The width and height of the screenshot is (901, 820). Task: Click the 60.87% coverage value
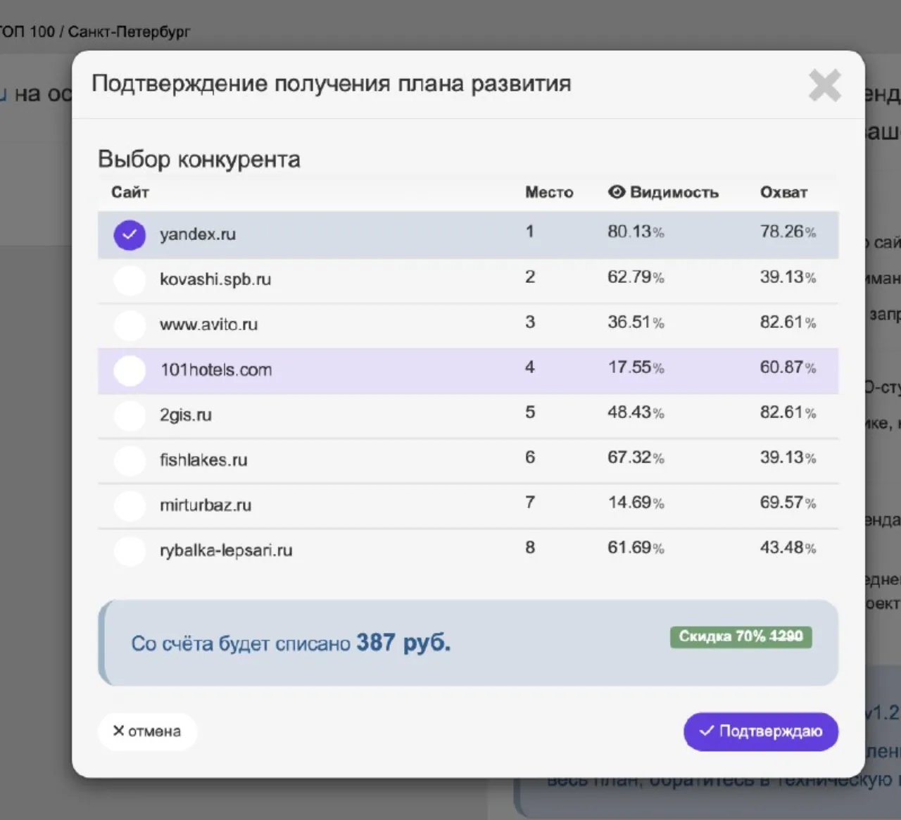pyautogui.click(x=788, y=367)
